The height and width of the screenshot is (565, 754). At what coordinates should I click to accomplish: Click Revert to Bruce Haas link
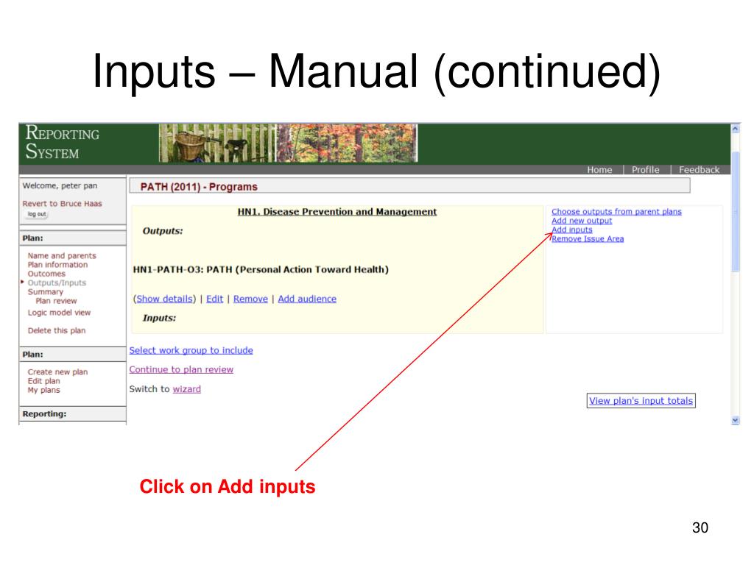pos(62,204)
